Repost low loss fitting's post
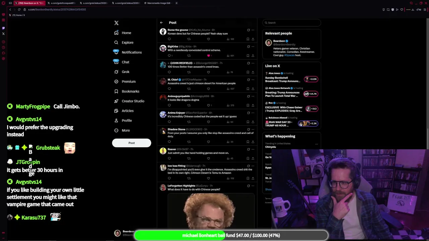The width and height of the screenshot is (429, 241). point(189,178)
